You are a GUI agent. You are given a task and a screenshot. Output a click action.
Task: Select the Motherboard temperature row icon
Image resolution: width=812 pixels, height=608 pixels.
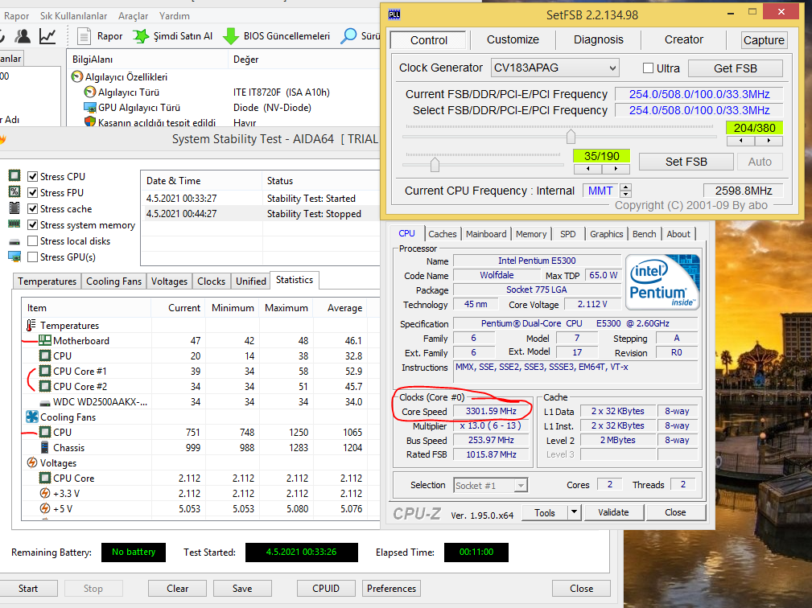coord(45,340)
